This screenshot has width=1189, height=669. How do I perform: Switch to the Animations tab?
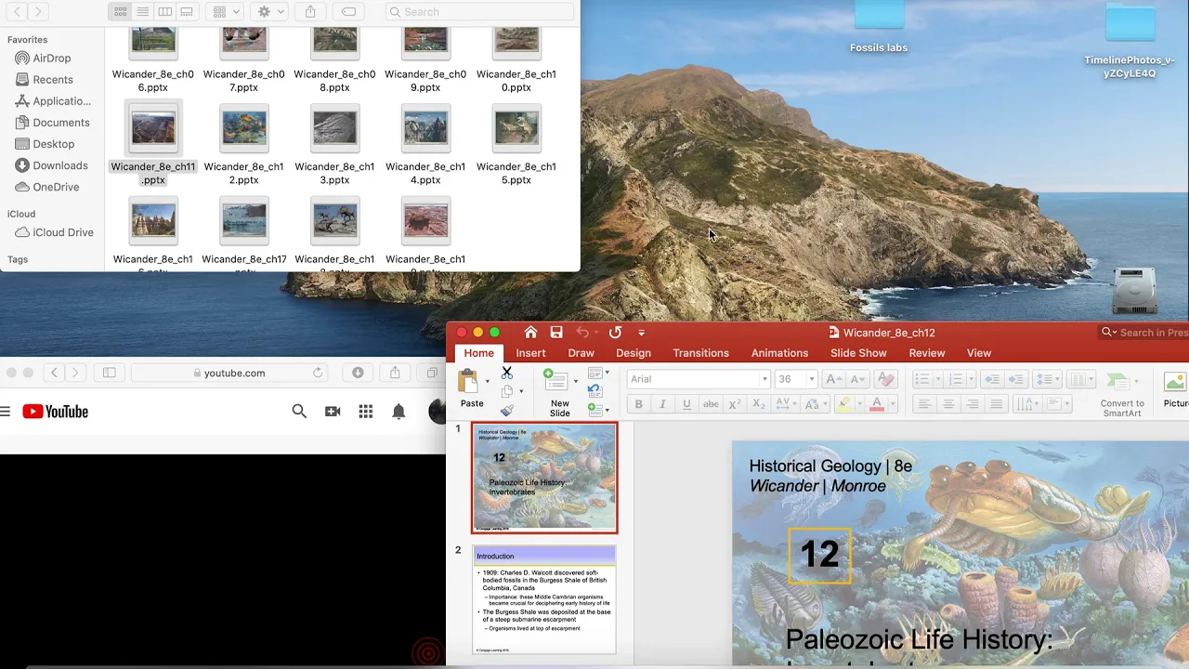(779, 353)
